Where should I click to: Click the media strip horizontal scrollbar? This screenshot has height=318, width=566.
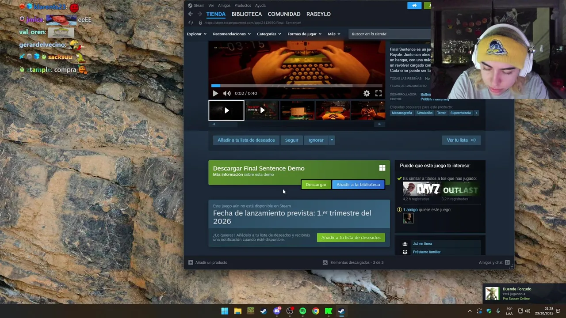[x=297, y=124]
